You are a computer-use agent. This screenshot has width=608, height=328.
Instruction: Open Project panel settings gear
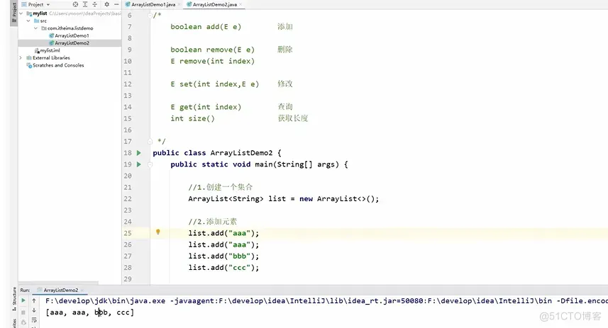click(106, 4)
